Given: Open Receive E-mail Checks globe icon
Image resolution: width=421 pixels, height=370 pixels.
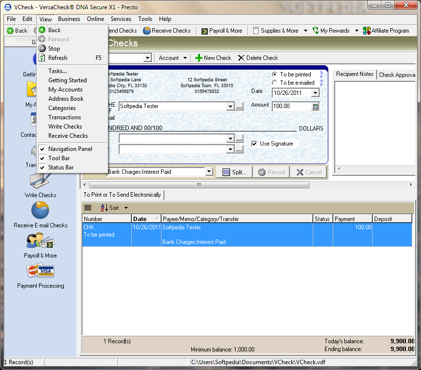Looking at the screenshot, I should coord(40,210).
